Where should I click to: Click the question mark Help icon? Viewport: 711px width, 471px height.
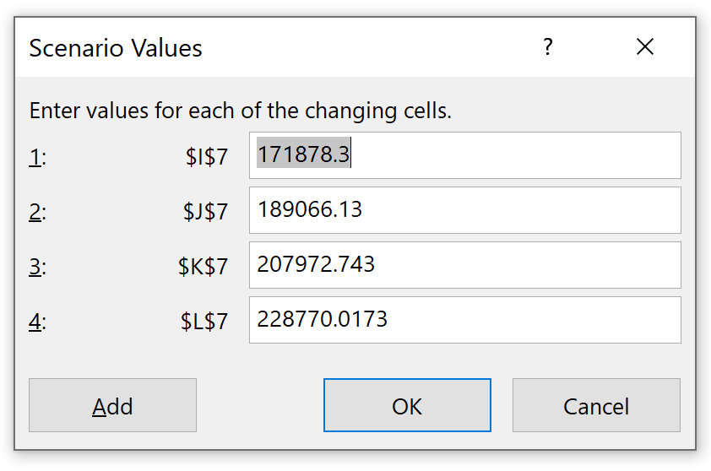(548, 47)
